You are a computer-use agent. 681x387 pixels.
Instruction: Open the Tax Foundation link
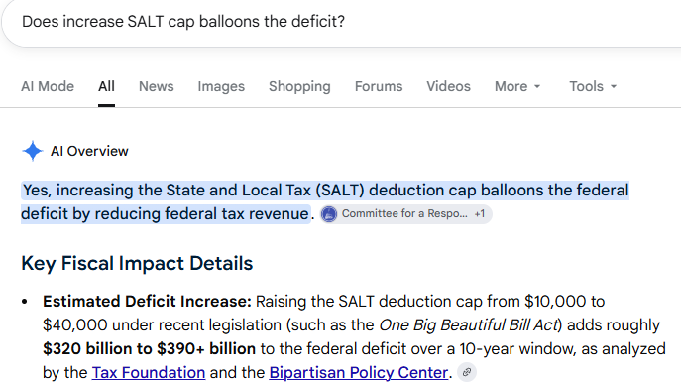tap(149, 373)
